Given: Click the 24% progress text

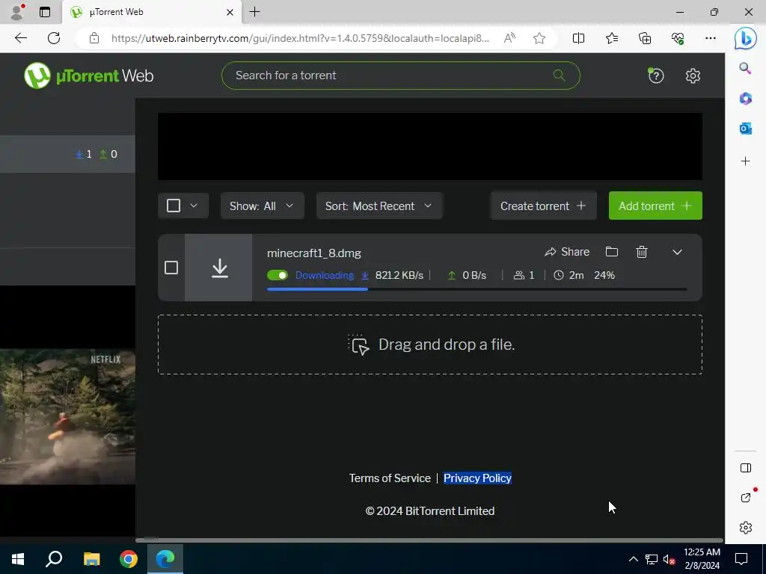Looking at the screenshot, I should tap(604, 275).
